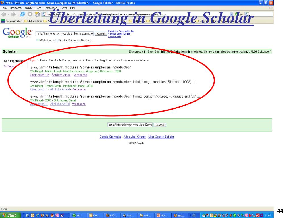Open the Google Startseite link

pos(110,137)
